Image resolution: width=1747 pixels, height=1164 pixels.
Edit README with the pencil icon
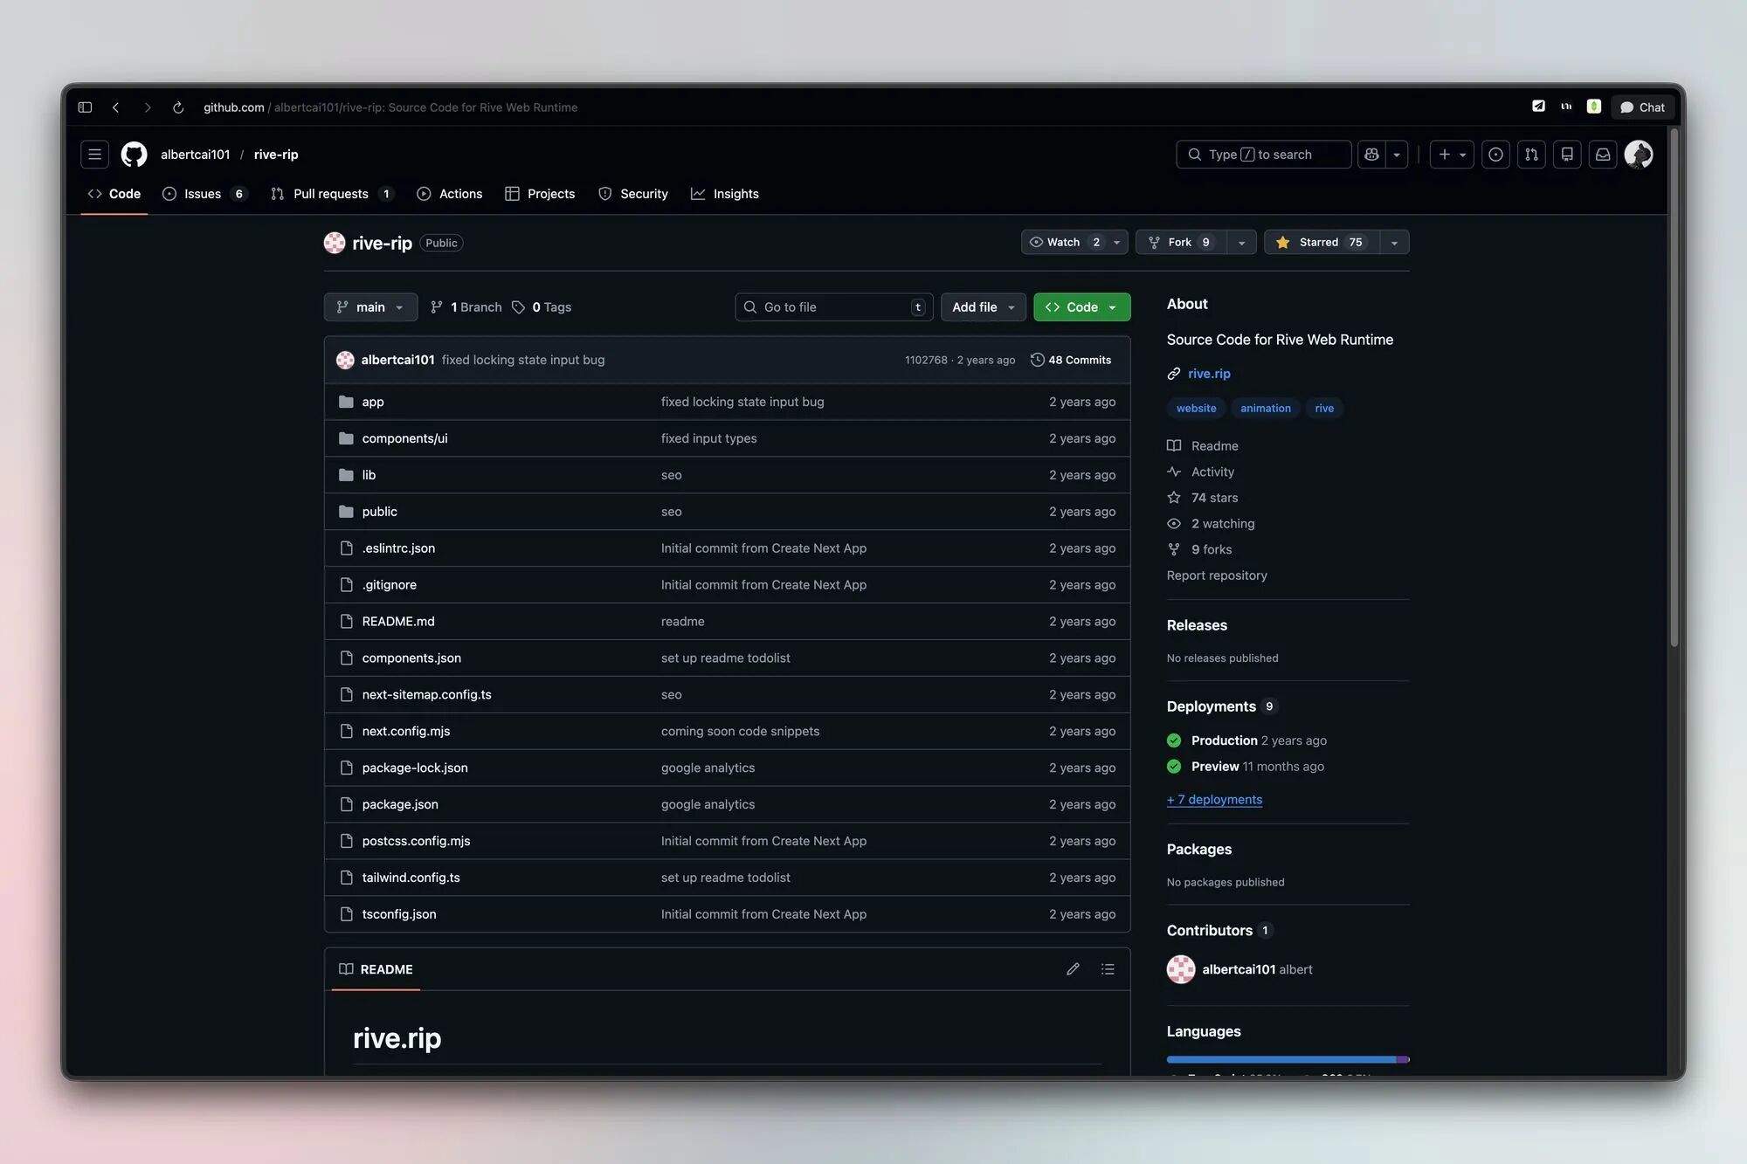1073,969
